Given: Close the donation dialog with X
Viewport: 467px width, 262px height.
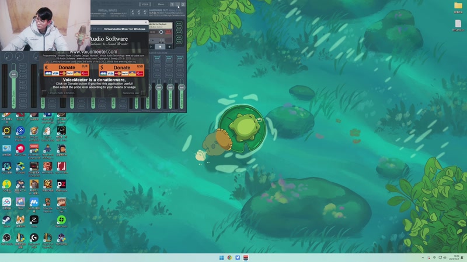Looking at the screenshot, I should pos(146,22).
